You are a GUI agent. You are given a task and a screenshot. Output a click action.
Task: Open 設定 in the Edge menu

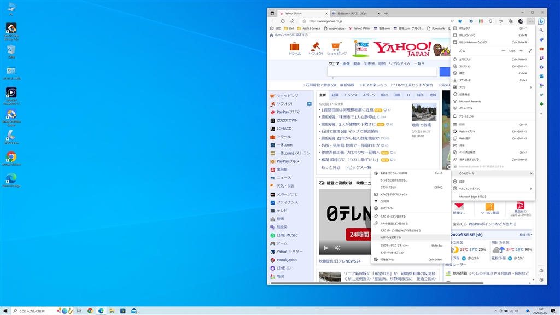click(493, 182)
